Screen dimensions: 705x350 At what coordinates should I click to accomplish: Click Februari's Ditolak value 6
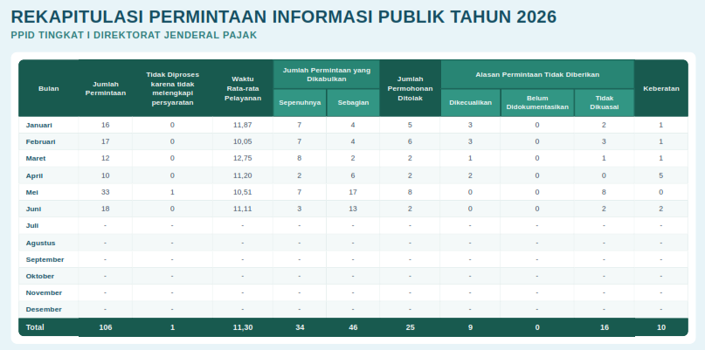[410, 141]
